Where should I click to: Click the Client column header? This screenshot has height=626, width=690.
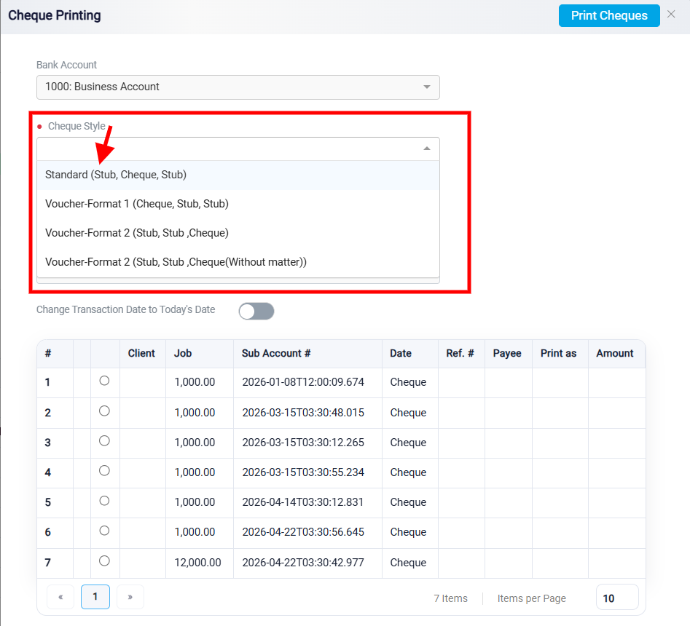point(141,354)
